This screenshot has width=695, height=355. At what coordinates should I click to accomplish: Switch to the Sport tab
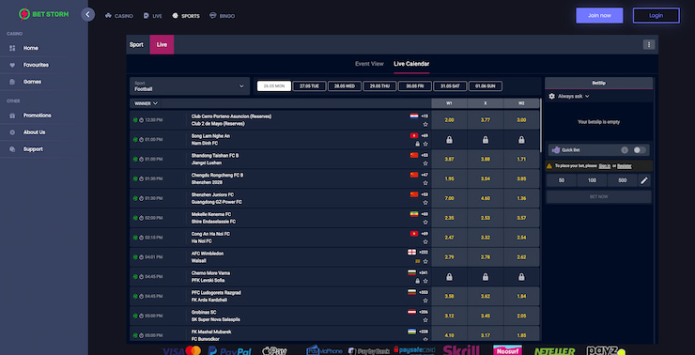[136, 44]
